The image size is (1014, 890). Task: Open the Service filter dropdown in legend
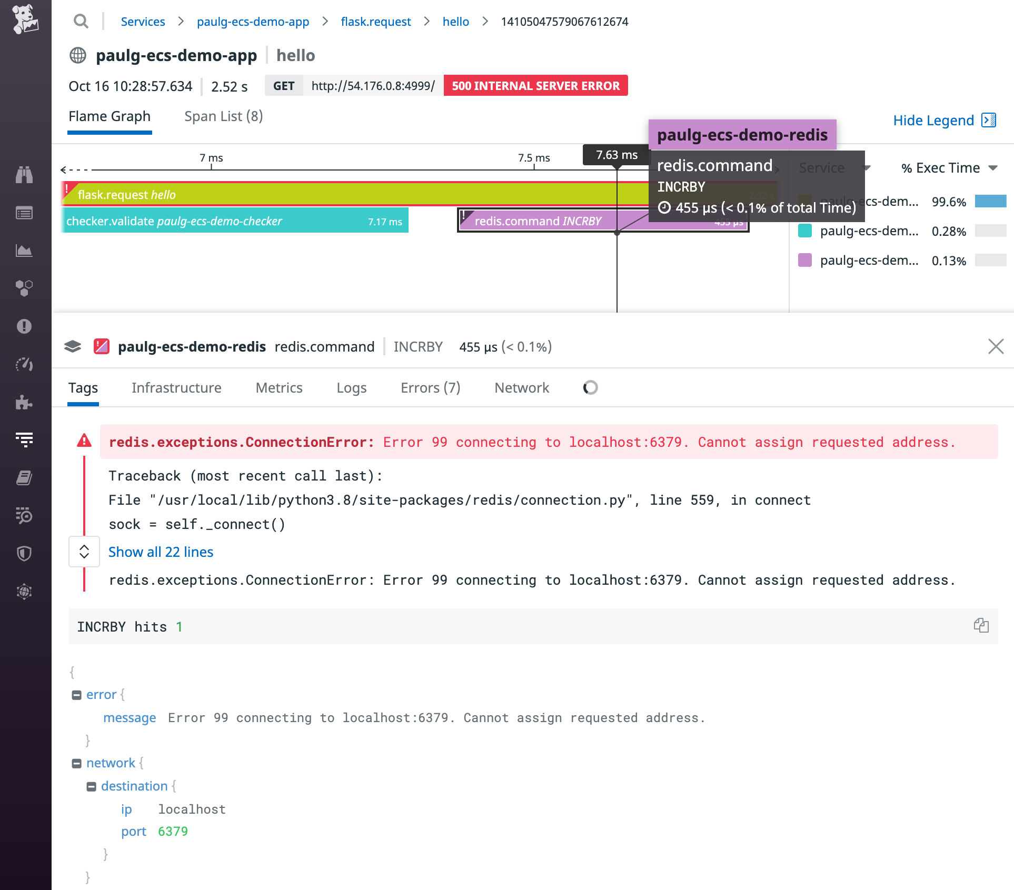(x=867, y=167)
